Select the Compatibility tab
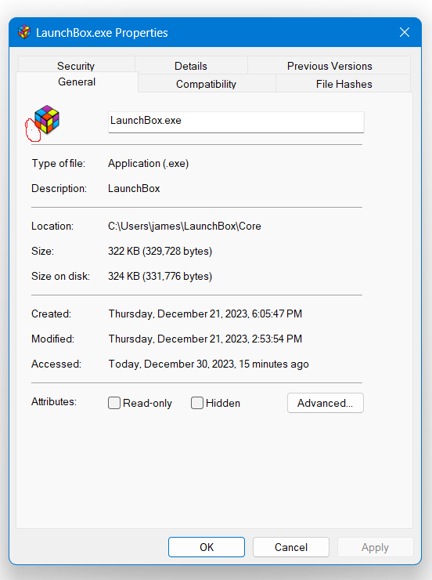 pos(206,84)
